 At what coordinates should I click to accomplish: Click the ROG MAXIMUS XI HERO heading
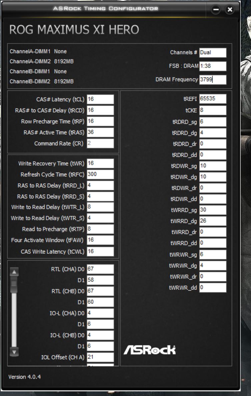[x=74, y=30]
